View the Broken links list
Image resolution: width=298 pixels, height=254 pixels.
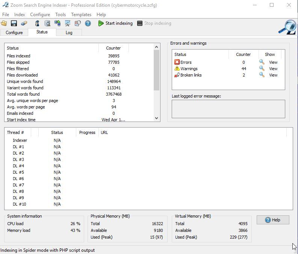(x=273, y=75)
